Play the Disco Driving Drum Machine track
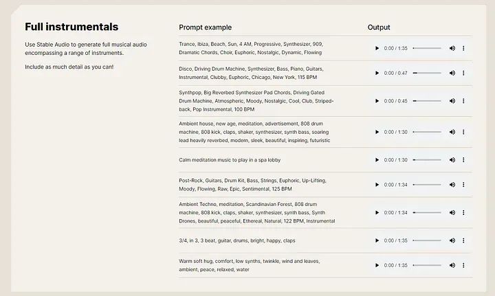The height and width of the screenshot is (296, 495). [x=377, y=73]
